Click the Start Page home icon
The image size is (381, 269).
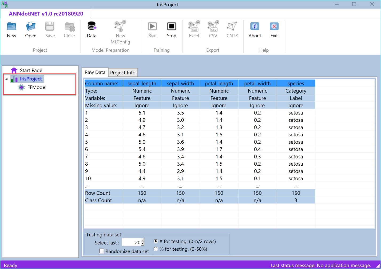(x=14, y=70)
